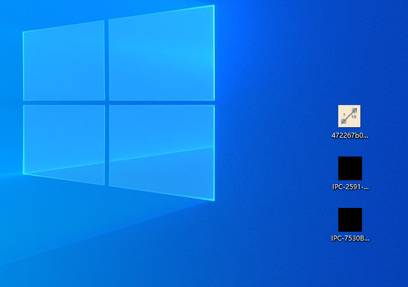Click the 'IPC-2591-...' file name label
The image size is (408, 287).
coord(350,187)
